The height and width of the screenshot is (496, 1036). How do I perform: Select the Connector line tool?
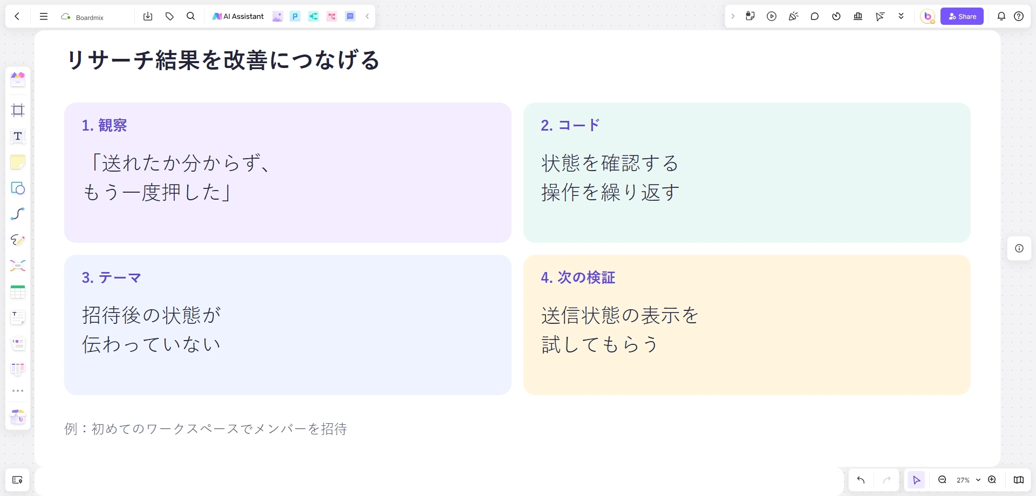[18, 214]
